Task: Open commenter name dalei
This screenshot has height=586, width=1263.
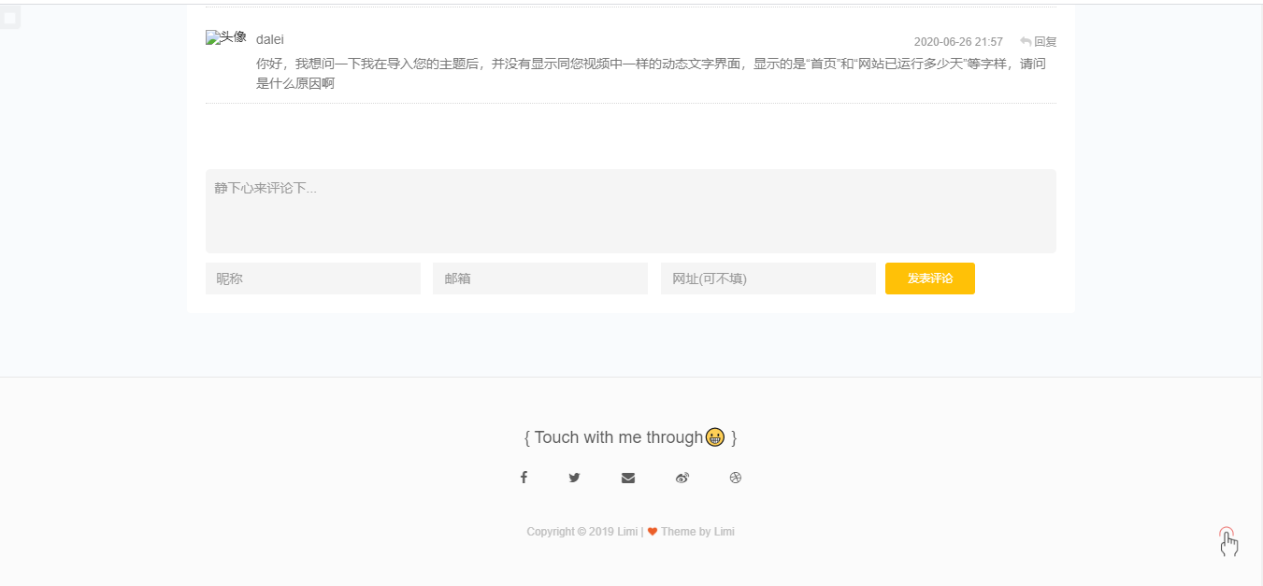Action: 270,39
